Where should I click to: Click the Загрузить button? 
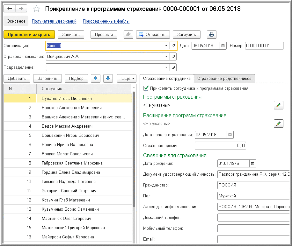pyautogui.click(x=186, y=34)
